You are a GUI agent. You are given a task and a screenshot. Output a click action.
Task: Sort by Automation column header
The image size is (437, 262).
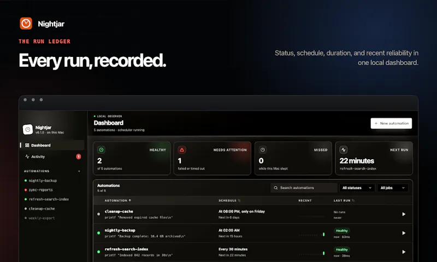118,201
